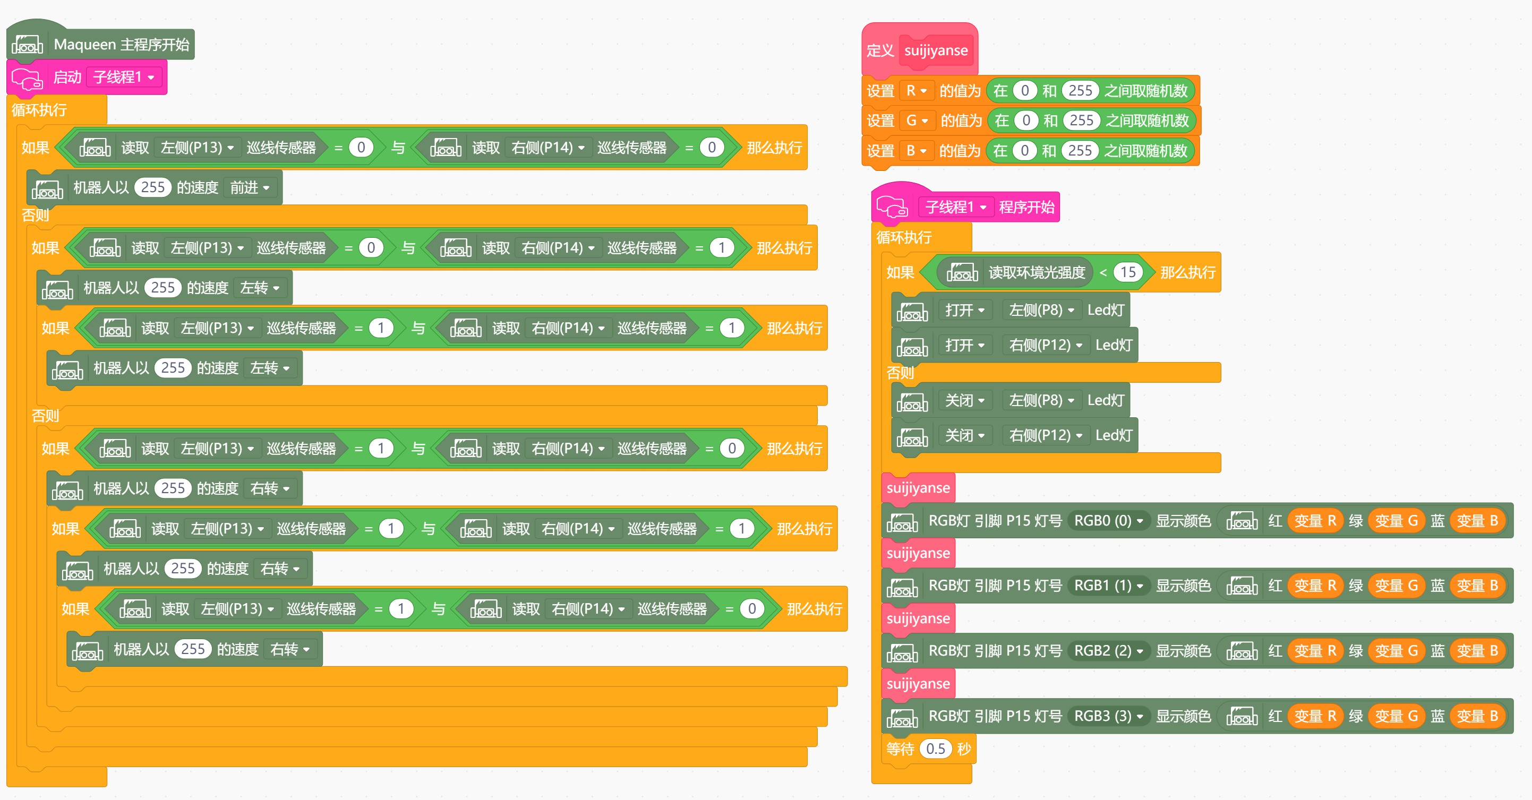Edit random min 0 for variable G

point(1026,121)
